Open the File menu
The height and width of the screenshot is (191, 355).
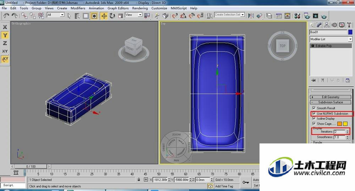point(4,8)
